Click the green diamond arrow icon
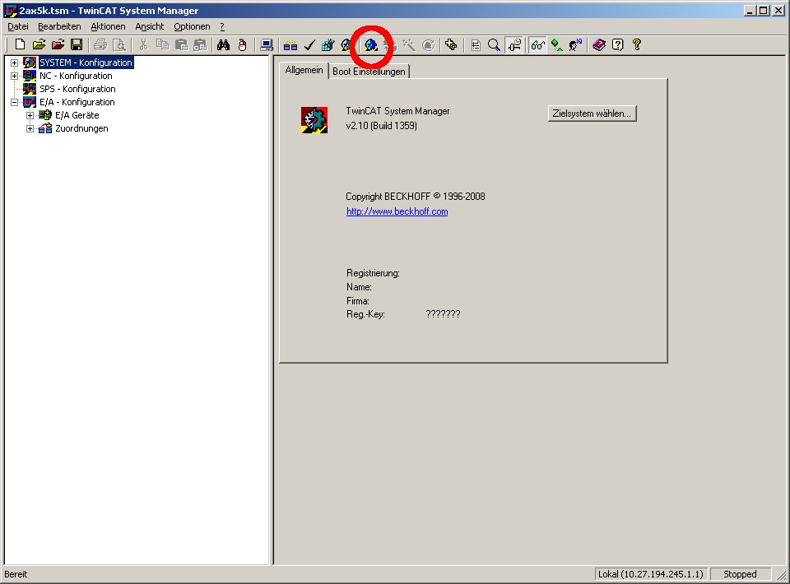The height and width of the screenshot is (584, 790). click(557, 44)
